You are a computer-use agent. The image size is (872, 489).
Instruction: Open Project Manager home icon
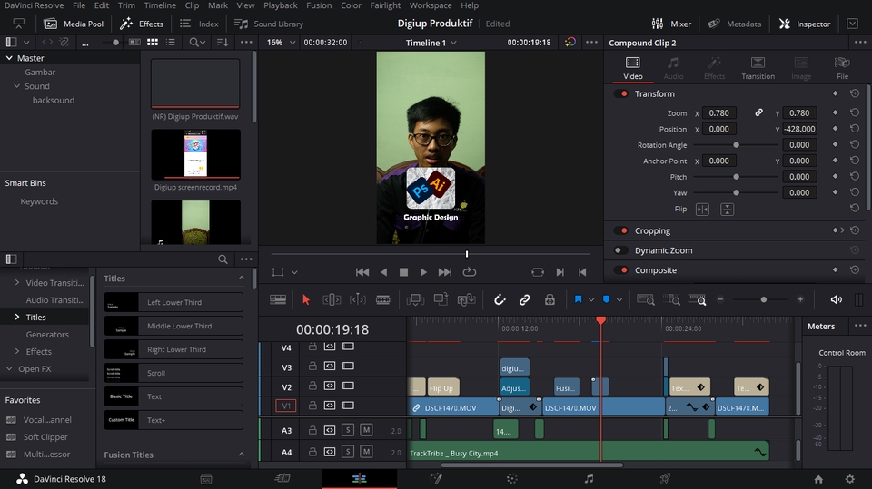pyautogui.click(x=818, y=479)
